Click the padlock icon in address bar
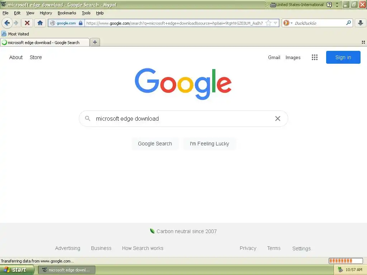This screenshot has height=275, width=367. coord(81,23)
